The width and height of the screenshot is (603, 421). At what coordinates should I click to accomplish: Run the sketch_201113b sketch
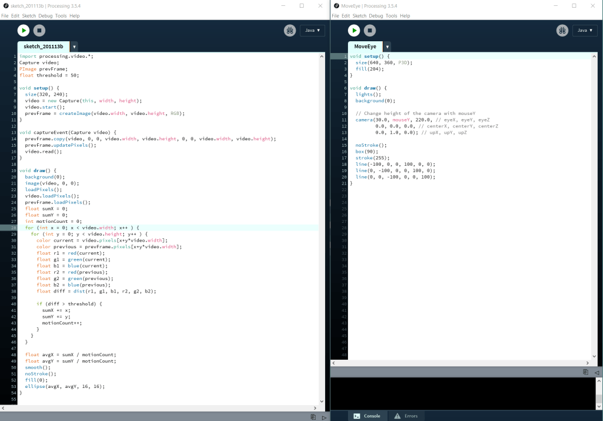[23, 30]
